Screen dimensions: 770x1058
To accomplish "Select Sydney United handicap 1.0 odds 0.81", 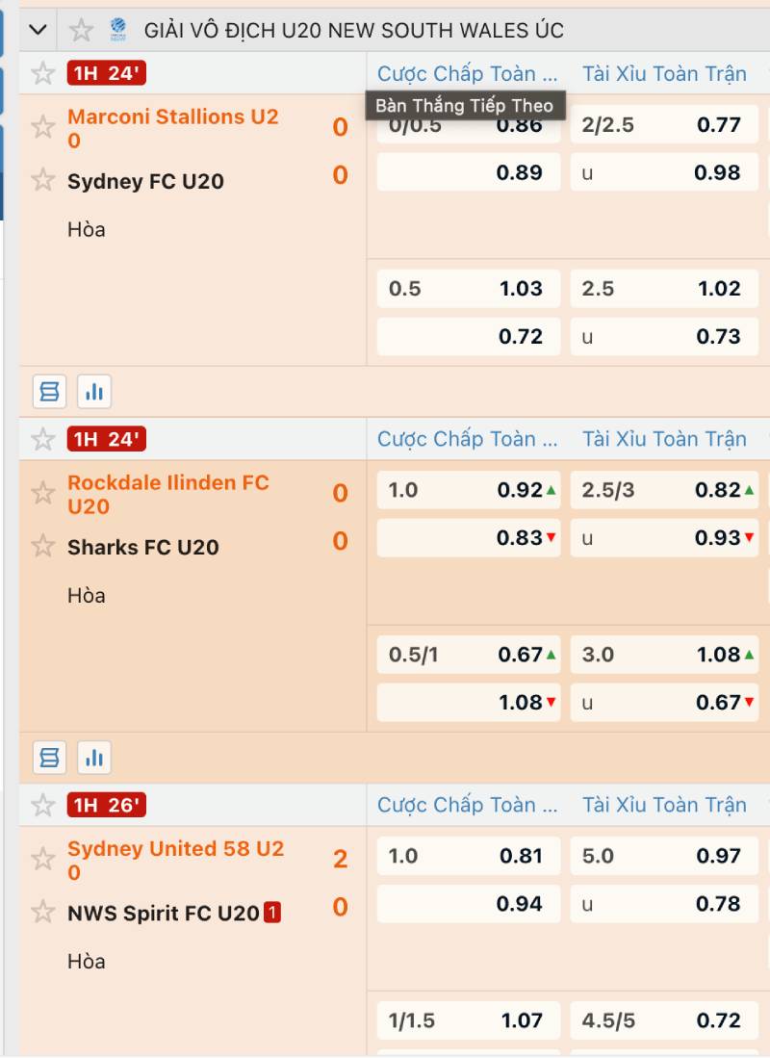I will point(469,856).
